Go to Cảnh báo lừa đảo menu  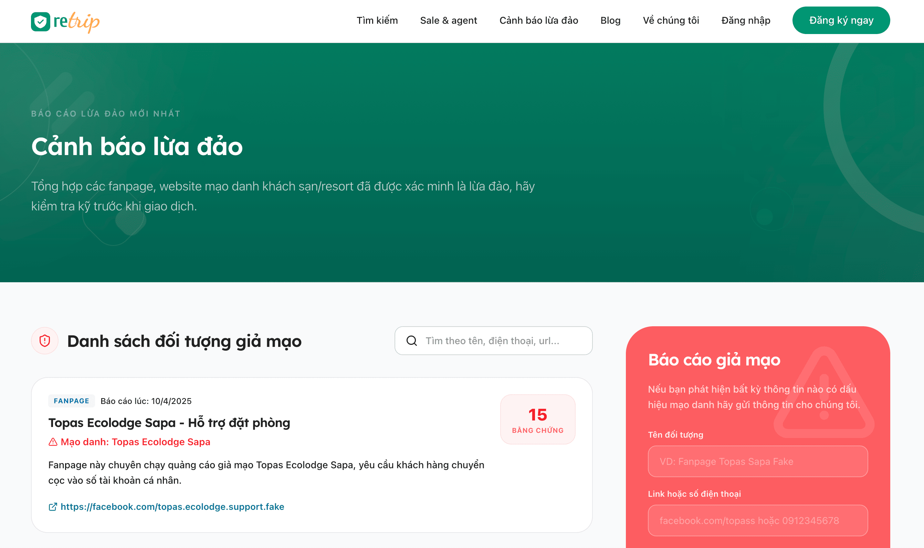click(x=539, y=20)
